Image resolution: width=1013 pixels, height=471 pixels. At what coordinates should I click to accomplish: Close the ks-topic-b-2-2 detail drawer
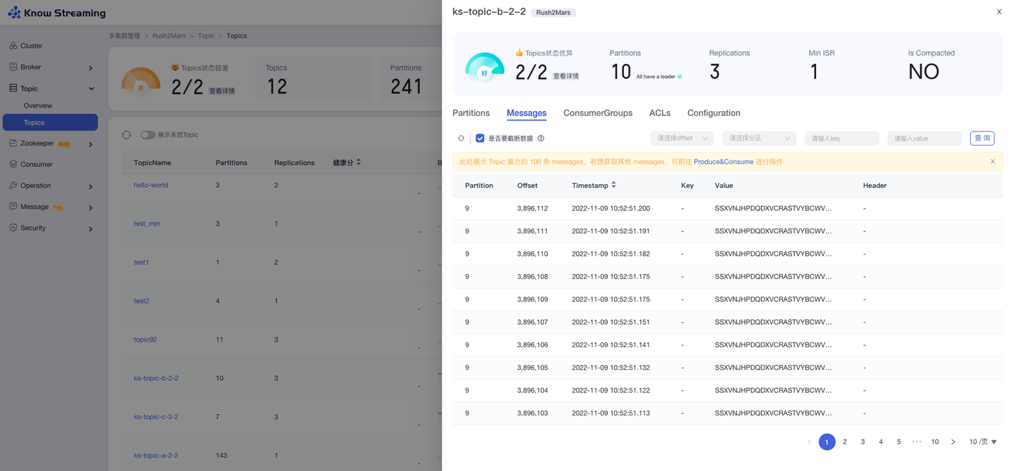[x=999, y=12]
